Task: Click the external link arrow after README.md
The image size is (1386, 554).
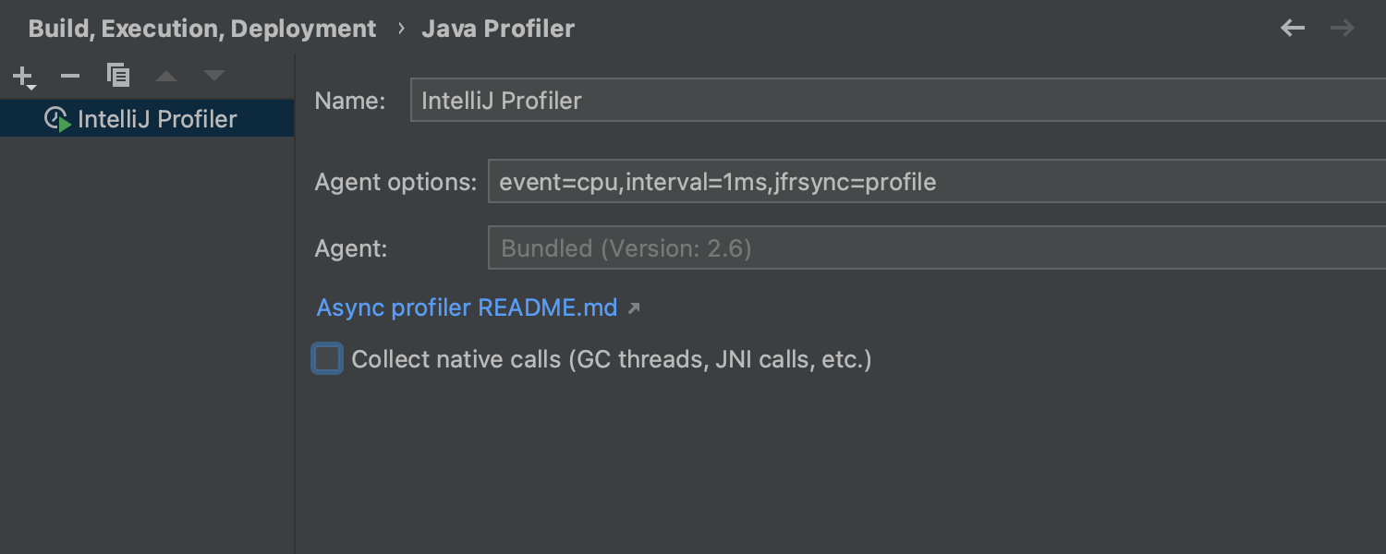Action: click(x=634, y=308)
